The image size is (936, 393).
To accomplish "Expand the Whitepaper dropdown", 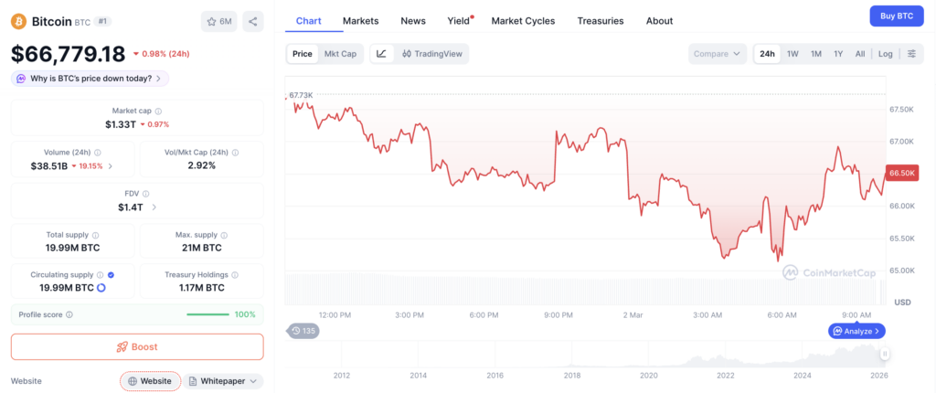I will tap(223, 381).
